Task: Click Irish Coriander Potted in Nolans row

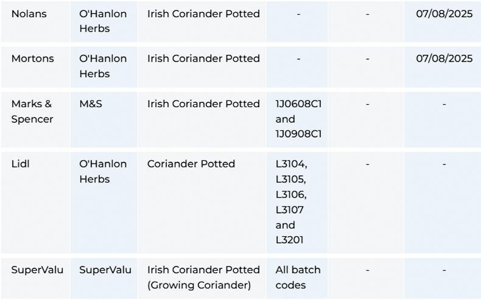Action: [x=203, y=14]
